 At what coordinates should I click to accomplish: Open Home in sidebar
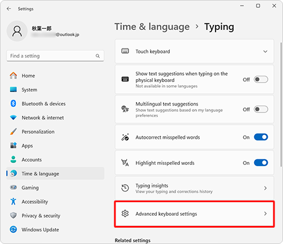pos(55,76)
